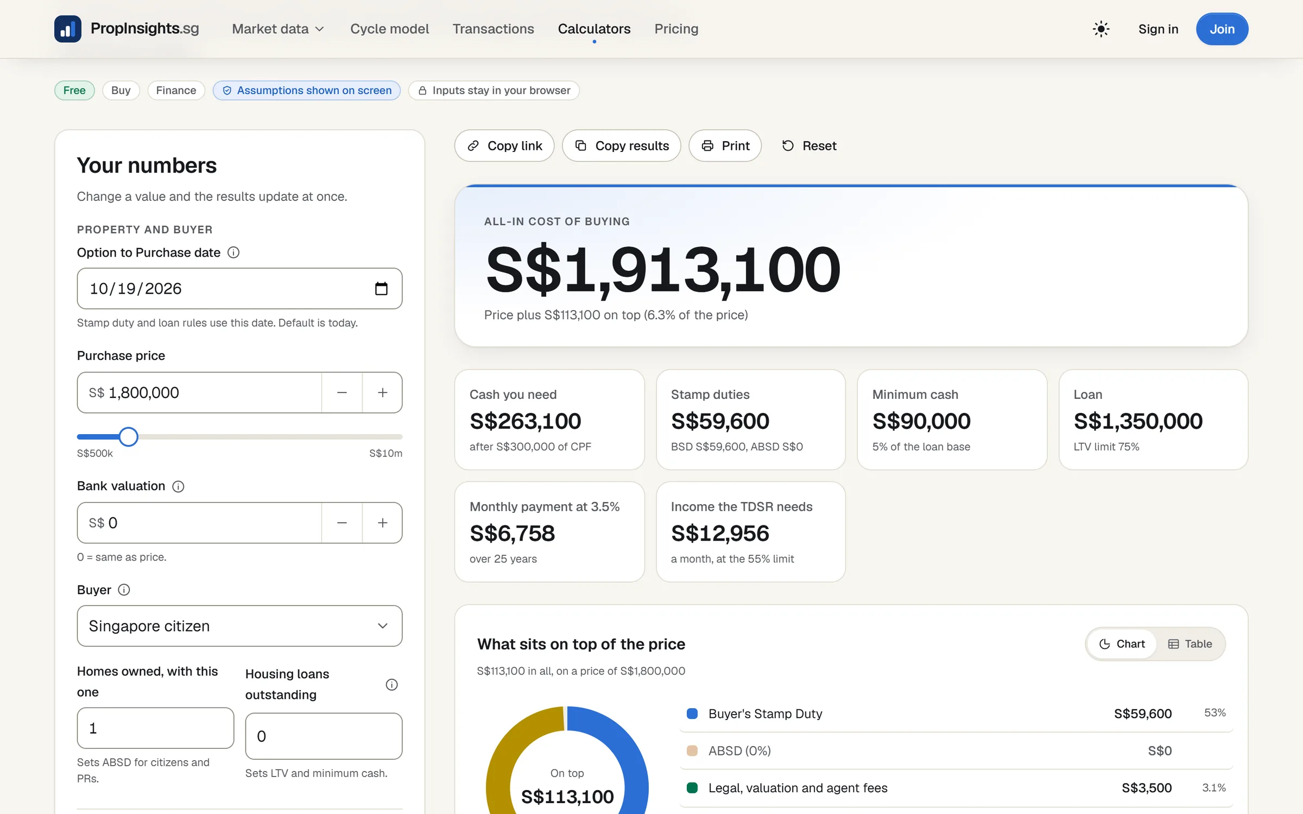Click the donut chart S$113,100 center value
1303x814 pixels.
tap(567, 797)
